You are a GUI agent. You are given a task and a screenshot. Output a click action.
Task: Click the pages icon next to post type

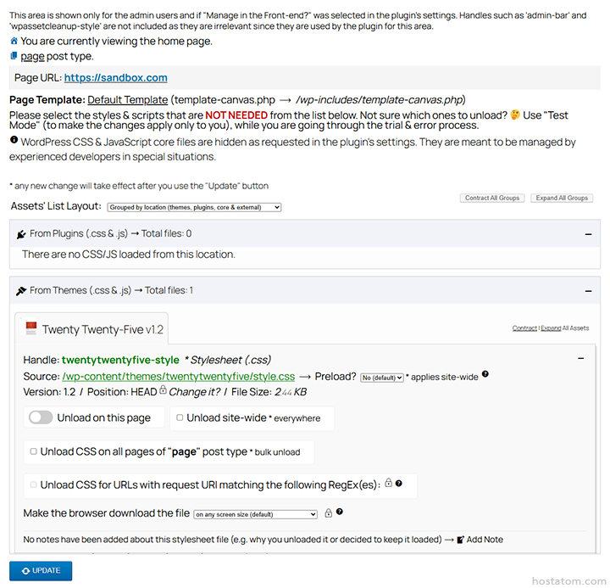click(14, 56)
